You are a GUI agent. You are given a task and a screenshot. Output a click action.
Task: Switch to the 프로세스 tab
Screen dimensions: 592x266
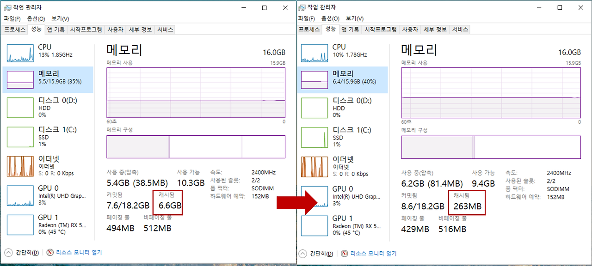[15, 29]
